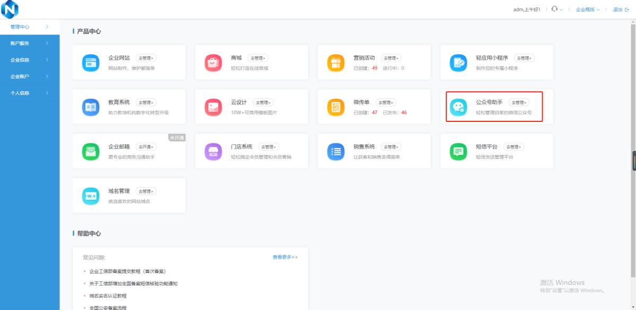
Task: Click the 销售系统 list icon
Action: click(x=335, y=151)
